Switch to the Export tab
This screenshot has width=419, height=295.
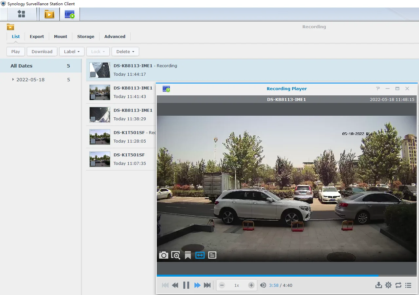(x=37, y=36)
